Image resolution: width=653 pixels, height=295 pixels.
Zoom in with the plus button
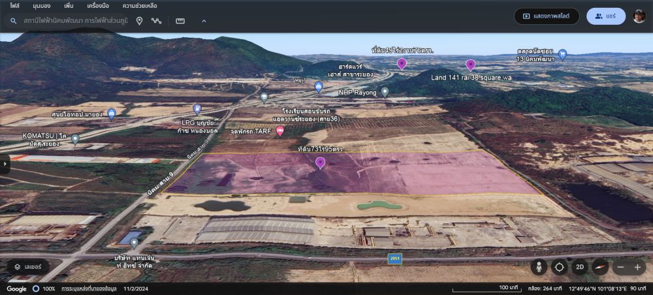tap(637, 267)
